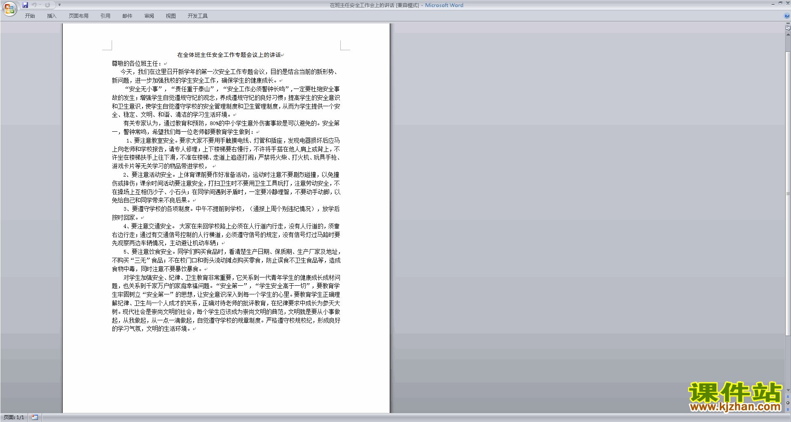Click item 5、要注意饮食安全
Viewport: 791px width, 422px height.
(226, 260)
